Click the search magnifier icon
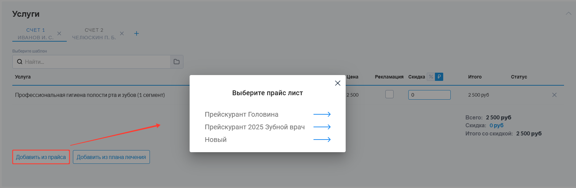576x188 pixels. pyautogui.click(x=20, y=62)
